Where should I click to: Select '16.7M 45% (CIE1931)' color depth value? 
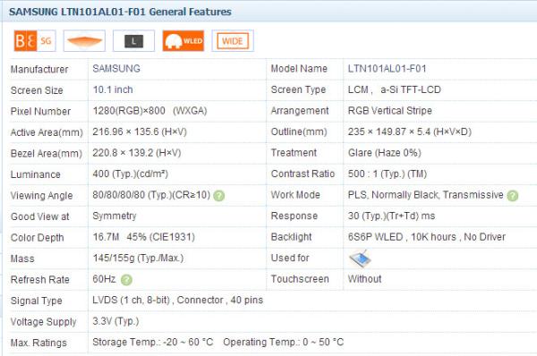coord(143,237)
